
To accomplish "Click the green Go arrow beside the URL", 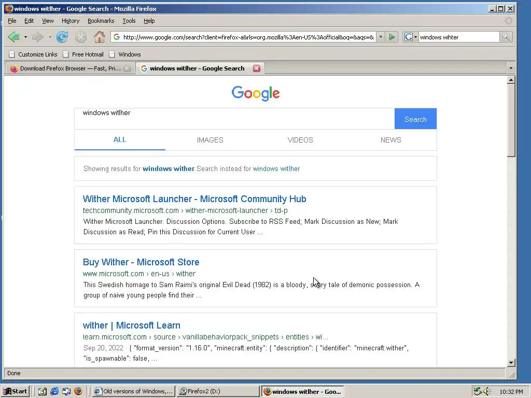I will click(x=392, y=37).
